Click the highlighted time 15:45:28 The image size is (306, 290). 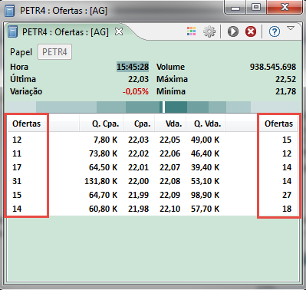click(133, 67)
